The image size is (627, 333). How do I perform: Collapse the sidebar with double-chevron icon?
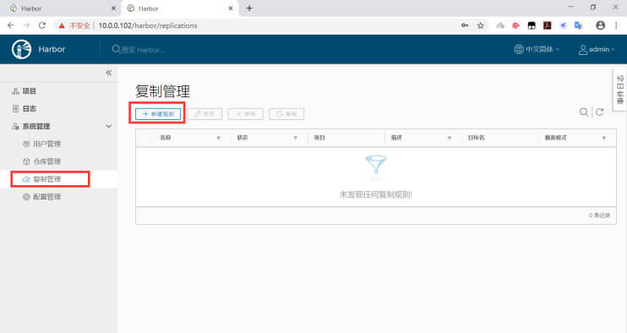coord(109,73)
